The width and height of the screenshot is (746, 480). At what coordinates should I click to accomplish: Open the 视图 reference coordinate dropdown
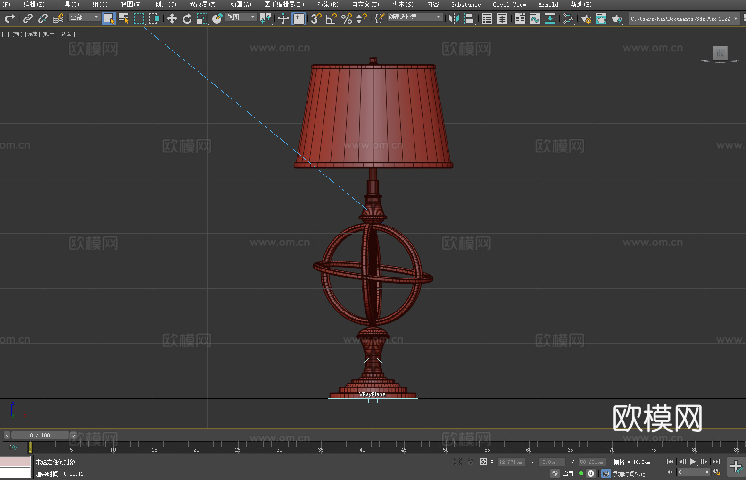click(x=241, y=17)
